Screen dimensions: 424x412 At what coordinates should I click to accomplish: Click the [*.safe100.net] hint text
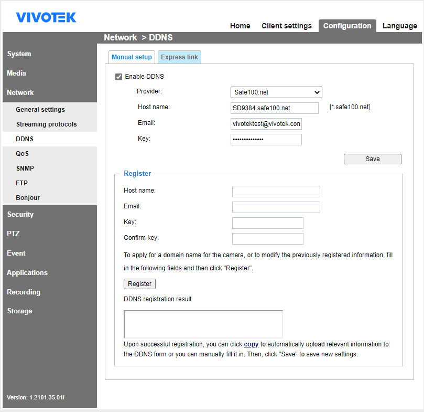pos(350,107)
